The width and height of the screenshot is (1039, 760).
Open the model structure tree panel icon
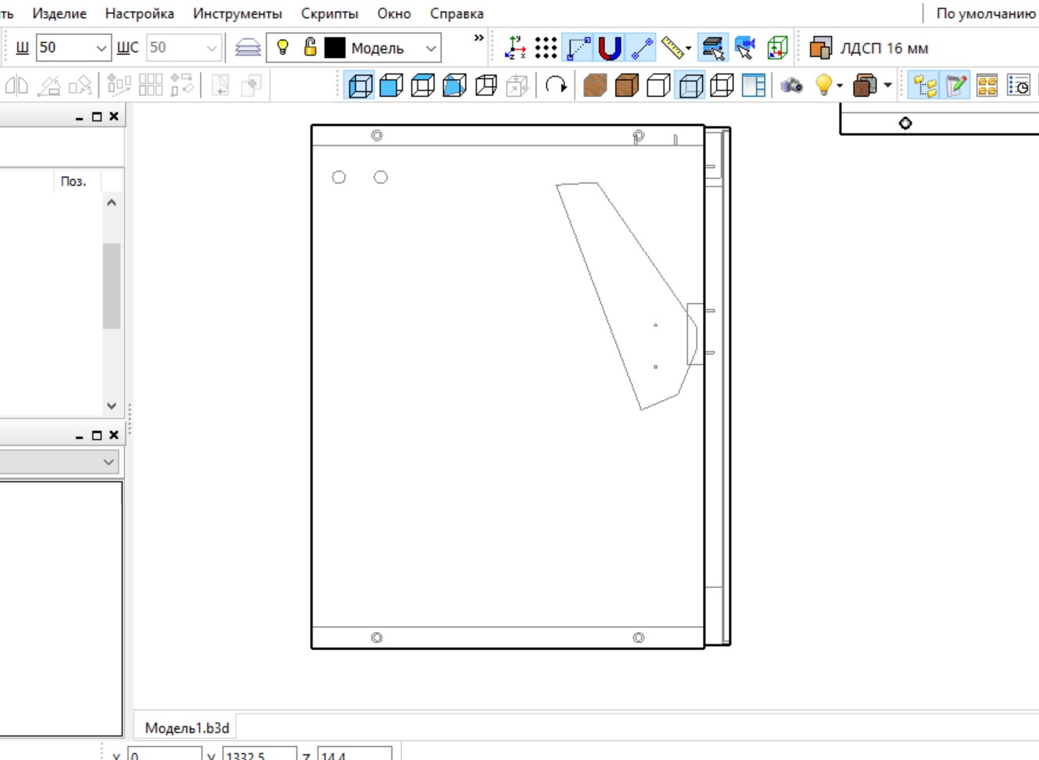coord(924,85)
